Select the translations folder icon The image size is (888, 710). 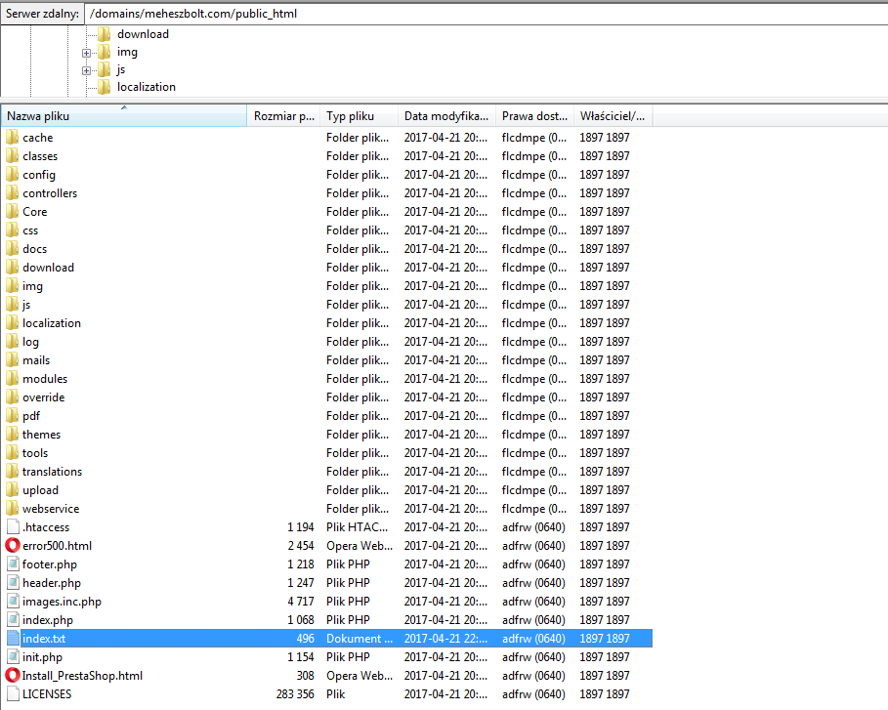(x=13, y=472)
